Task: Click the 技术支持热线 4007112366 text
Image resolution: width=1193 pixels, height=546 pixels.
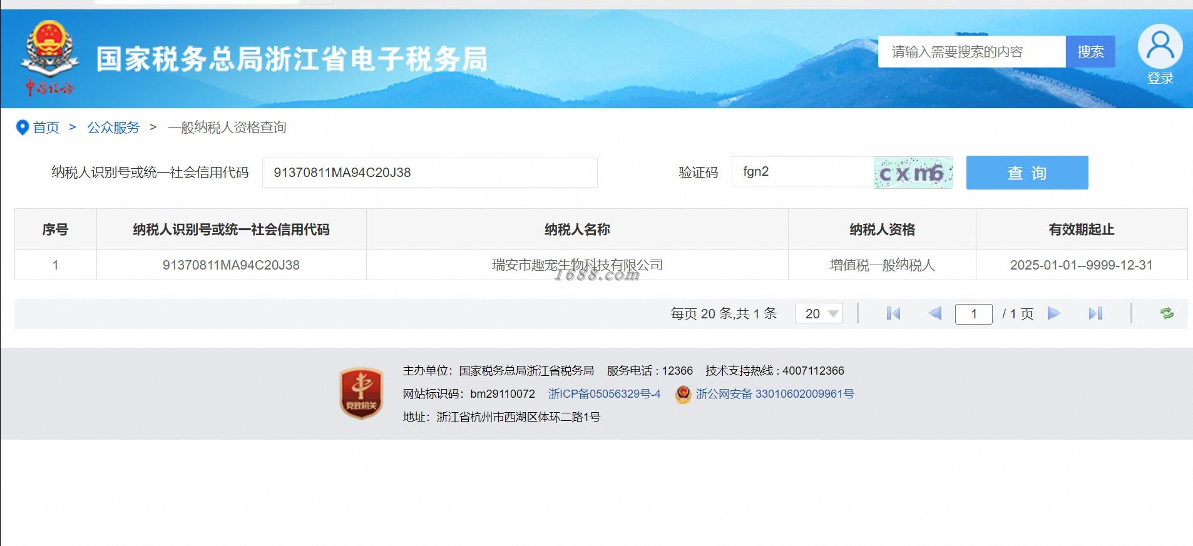Action: [775, 371]
